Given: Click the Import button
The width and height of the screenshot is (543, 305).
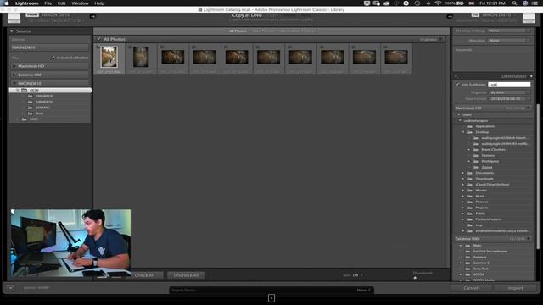Looking at the screenshot, I should (x=515, y=288).
